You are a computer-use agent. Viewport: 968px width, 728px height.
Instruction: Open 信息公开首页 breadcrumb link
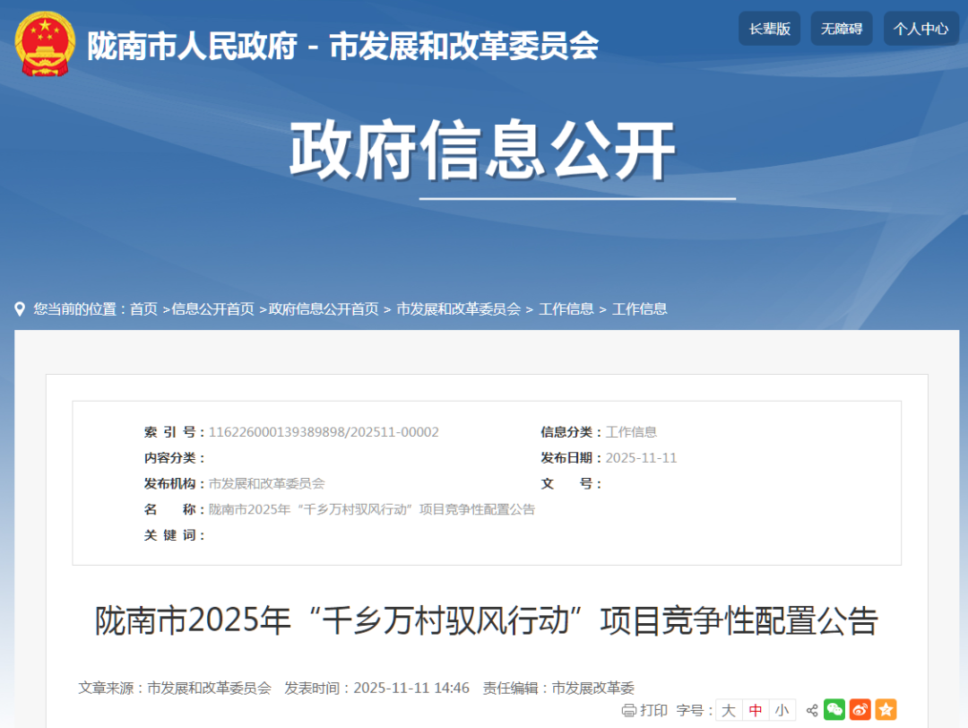point(212,309)
